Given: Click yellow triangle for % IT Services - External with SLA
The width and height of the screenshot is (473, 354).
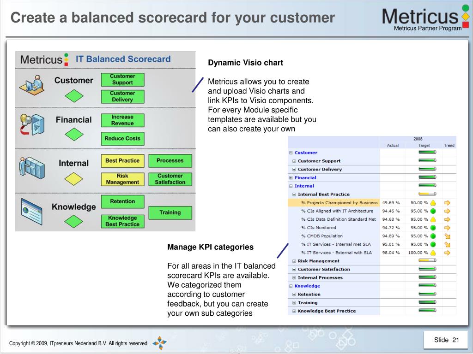Looking at the screenshot, I should coord(433,253).
